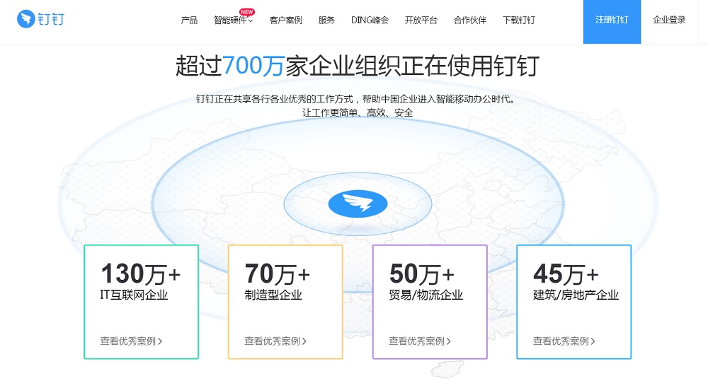Select the 50万+ figure text
The height and width of the screenshot is (388, 708).
point(422,274)
